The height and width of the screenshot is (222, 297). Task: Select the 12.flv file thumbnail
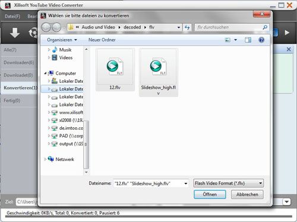pos(115,70)
